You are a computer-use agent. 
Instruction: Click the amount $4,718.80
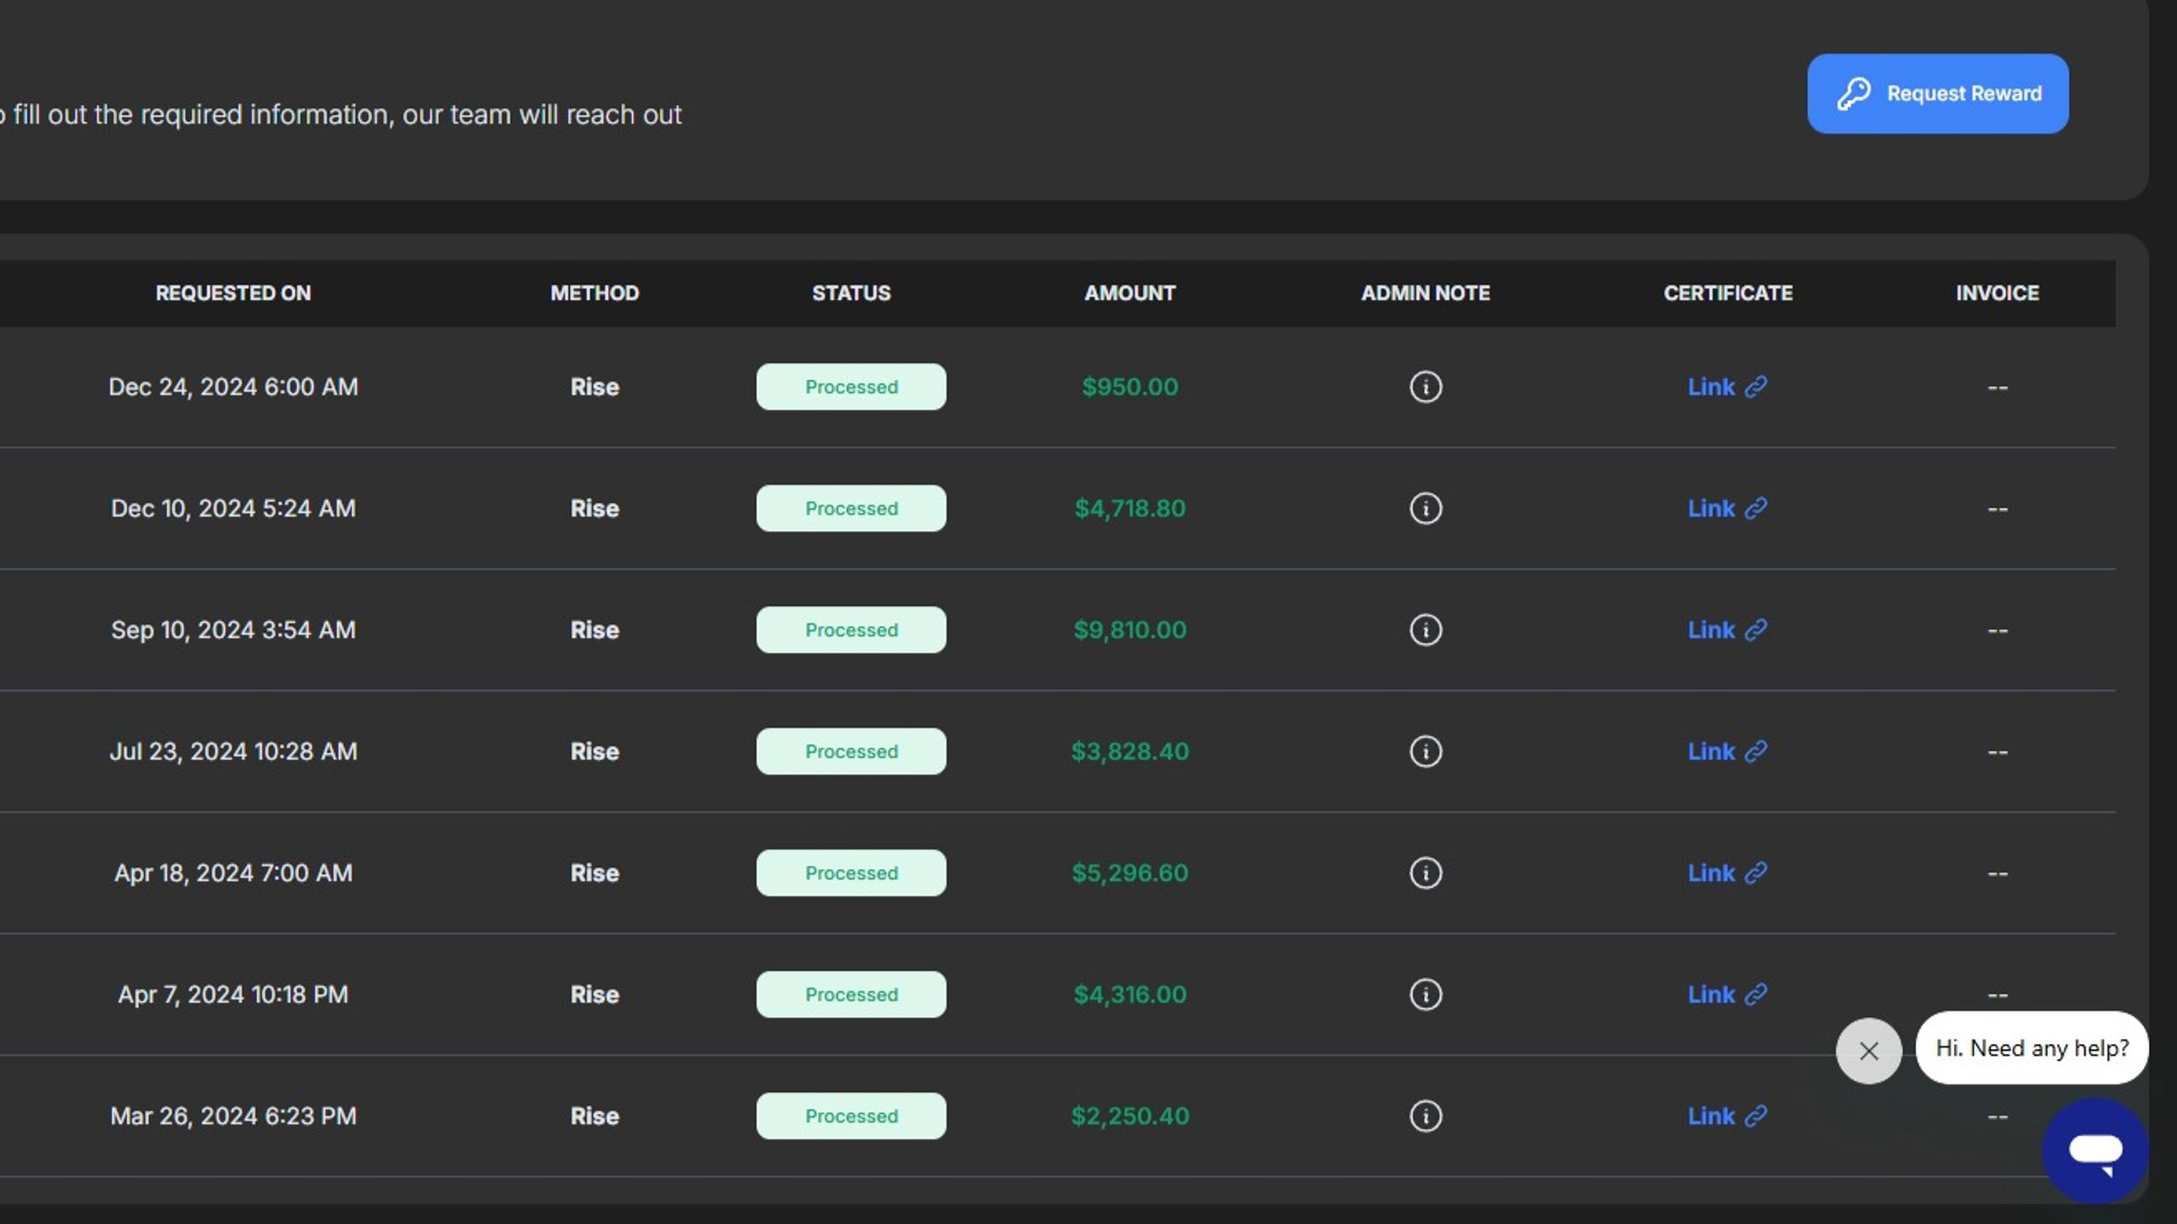click(1129, 508)
